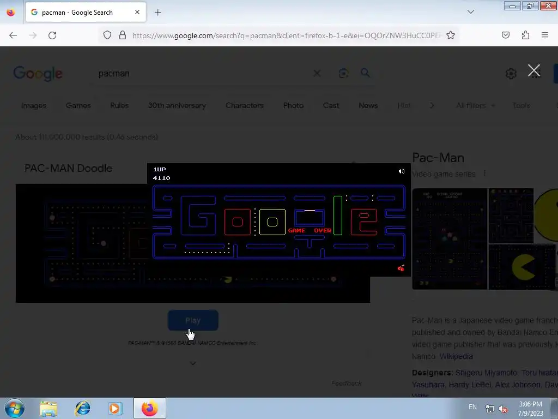Mute the Pac-Man game sound
Viewport: 558px width, 419px height.
(x=402, y=171)
